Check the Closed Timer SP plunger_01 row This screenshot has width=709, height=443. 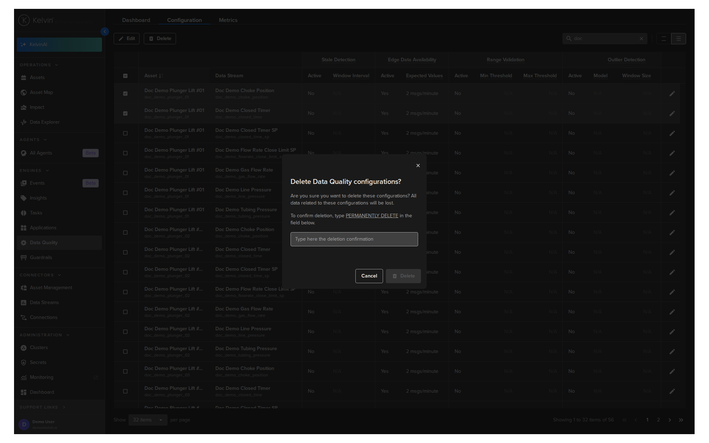(x=125, y=133)
